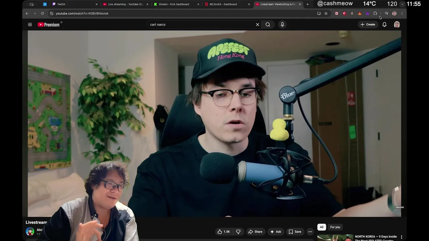This screenshot has width=429, height=241.
Task: Open NORTH KOREA video thumbnail
Action: pyautogui.click(x=335, y=238)
